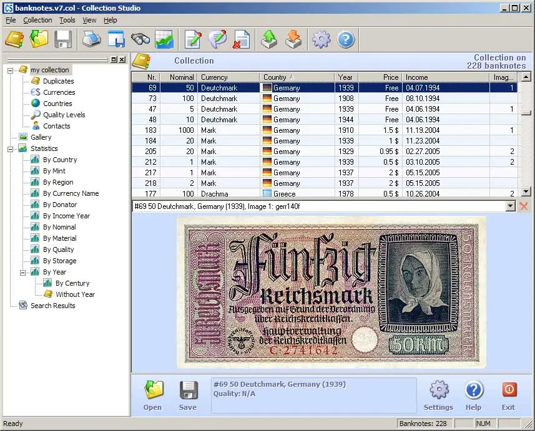Open the Help menu

(110, 20)
